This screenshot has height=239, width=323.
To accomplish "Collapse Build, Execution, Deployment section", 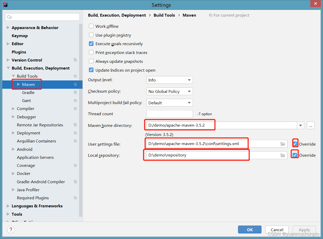I will [8, 68].
